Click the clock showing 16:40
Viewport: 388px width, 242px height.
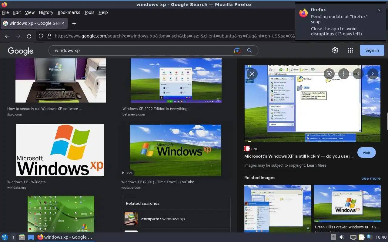pos(381,237)
